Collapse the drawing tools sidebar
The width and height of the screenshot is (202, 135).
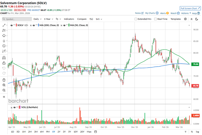pyautogui.click(x=4, y=97)
